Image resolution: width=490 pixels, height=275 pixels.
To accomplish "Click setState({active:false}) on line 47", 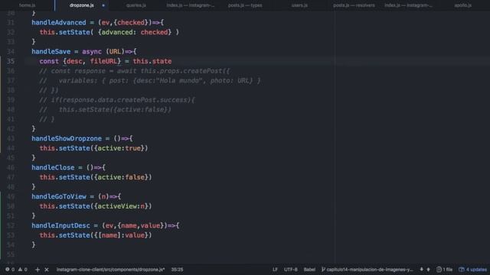I will pos(106,177).
